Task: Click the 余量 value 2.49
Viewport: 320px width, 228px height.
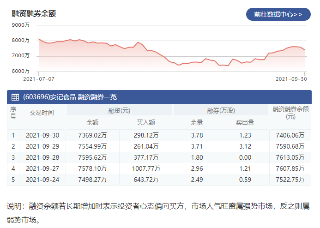Action: [x=197, y=180]
